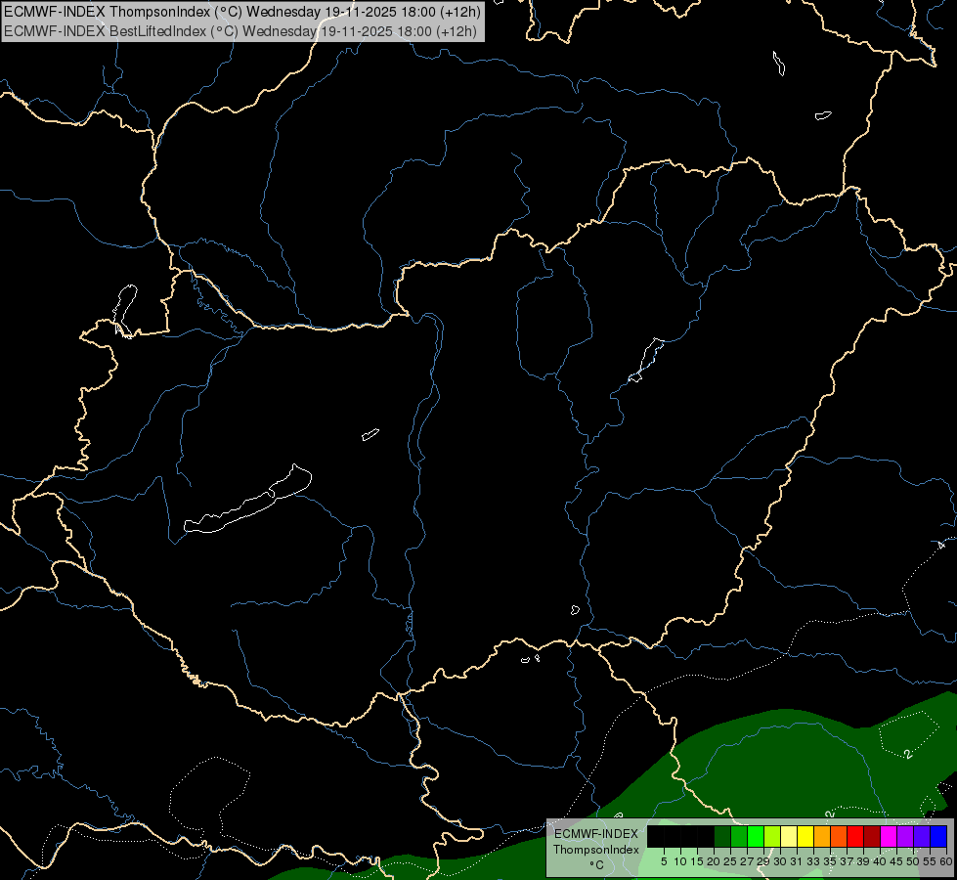Viewport: 957px width, 880px height.
Task: Click the legend tick value 45
Action: point(896,861)
